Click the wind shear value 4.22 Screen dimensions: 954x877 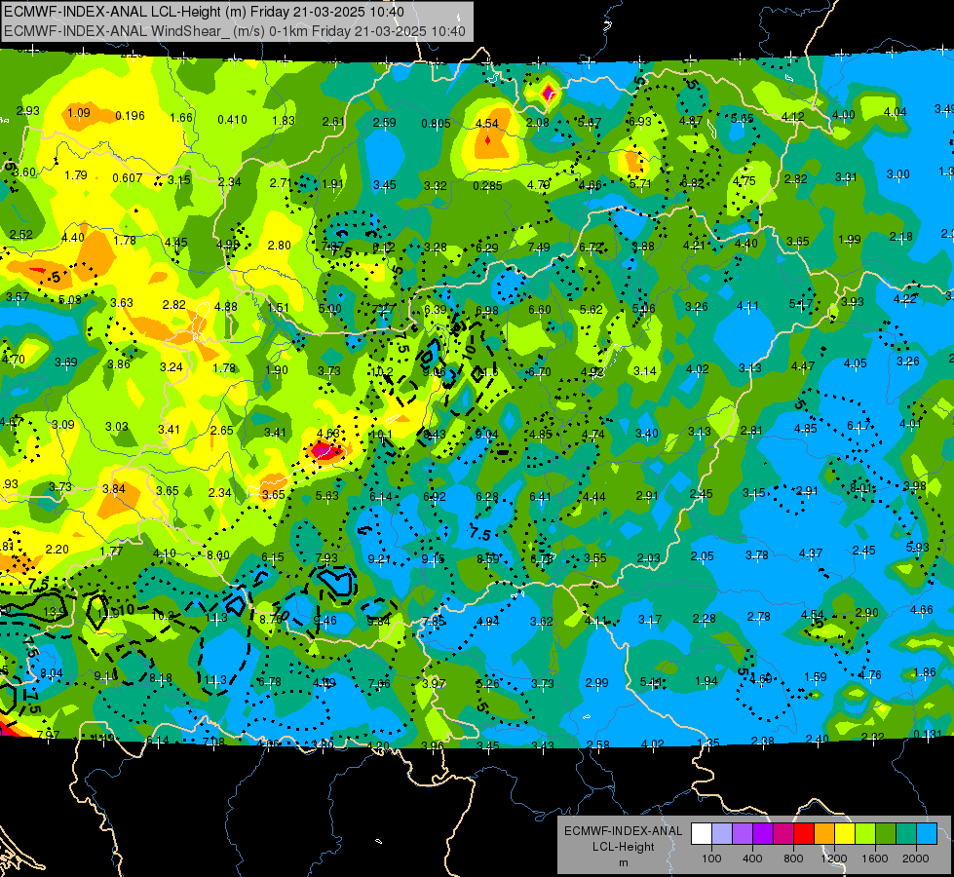click(x=905, y=299)
